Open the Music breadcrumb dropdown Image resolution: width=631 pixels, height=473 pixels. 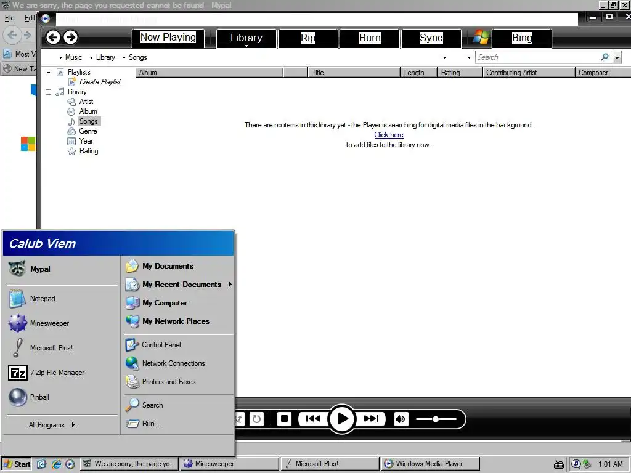click(x=60, y=57)
